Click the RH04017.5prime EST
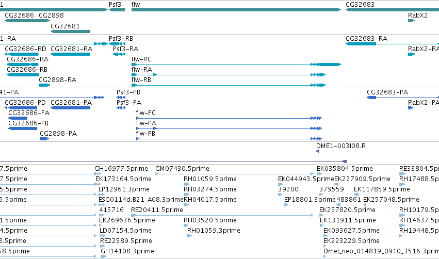The image size is (439, 259). (x=186, y=205)
